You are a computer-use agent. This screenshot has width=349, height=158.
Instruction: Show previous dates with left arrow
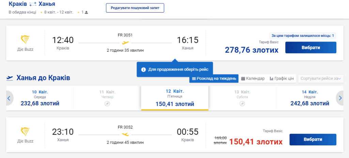(x=9, y=98)
